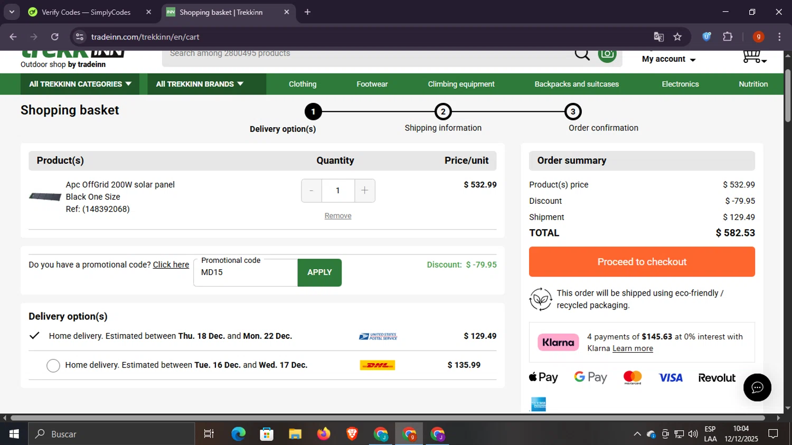This screenshot has height=445, width=792.
Task: Open tab search dropdown arrow
Action: (x=12, y=12)
